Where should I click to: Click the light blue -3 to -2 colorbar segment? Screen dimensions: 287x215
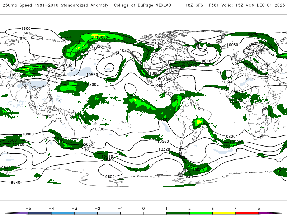pos(86,213)
